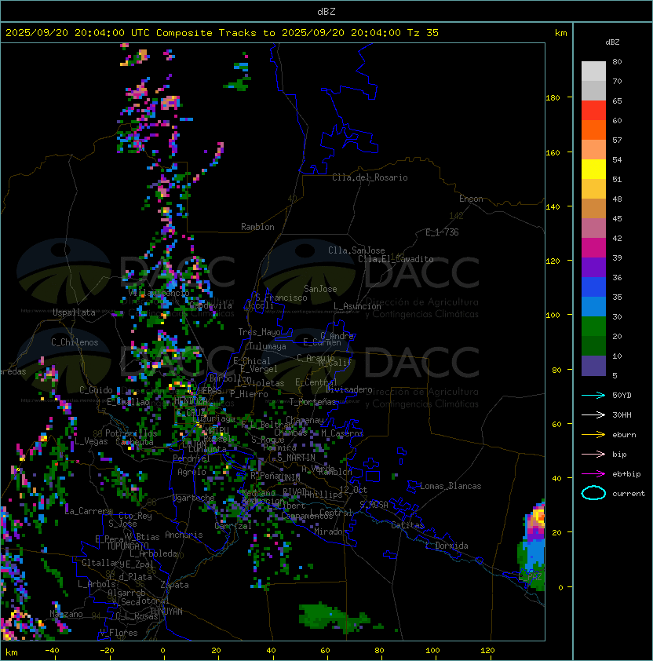Click the Uspallata map label
This screenshot has width=653, height=661.
click(74, 312)
